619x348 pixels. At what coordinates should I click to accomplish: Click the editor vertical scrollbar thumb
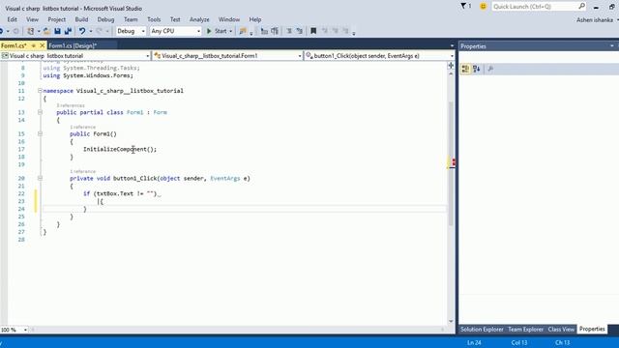[x=451, y=163]
